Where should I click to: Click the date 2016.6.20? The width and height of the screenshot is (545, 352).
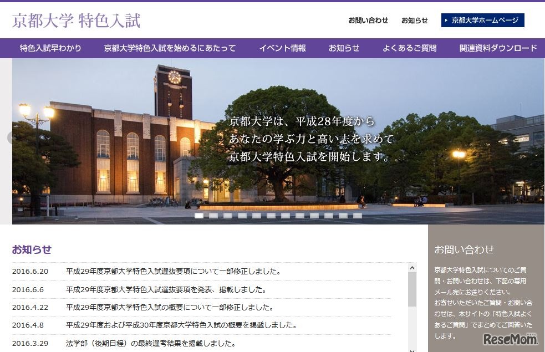click(30, 272)
